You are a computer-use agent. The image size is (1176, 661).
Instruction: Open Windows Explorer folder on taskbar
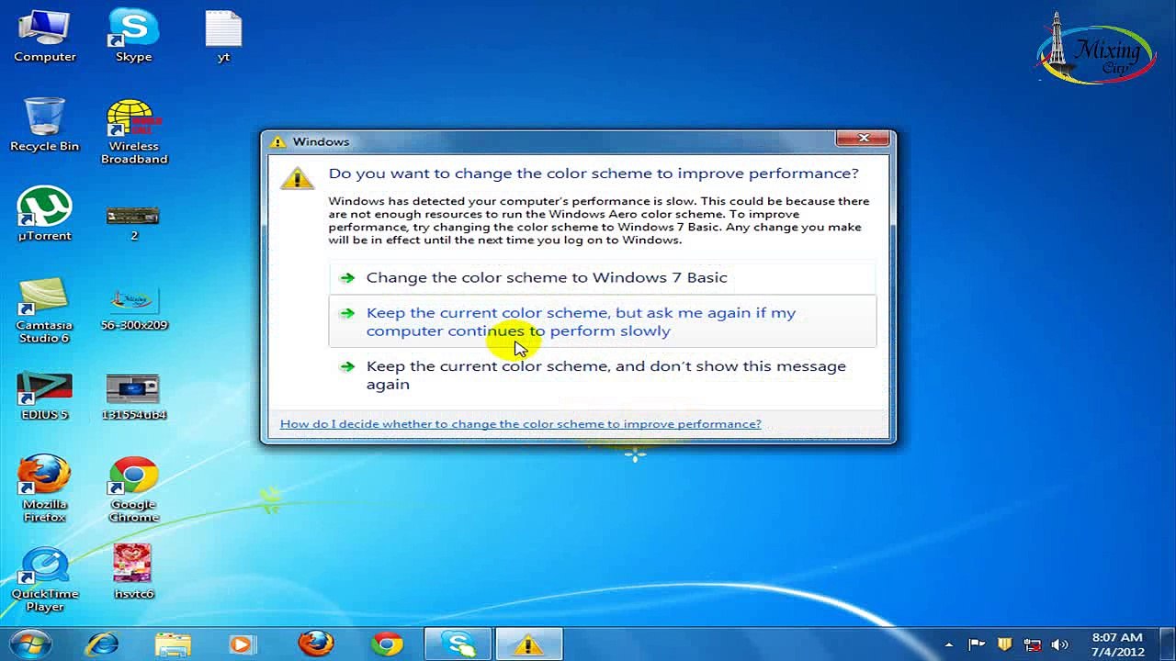click(x=173, y=644)
